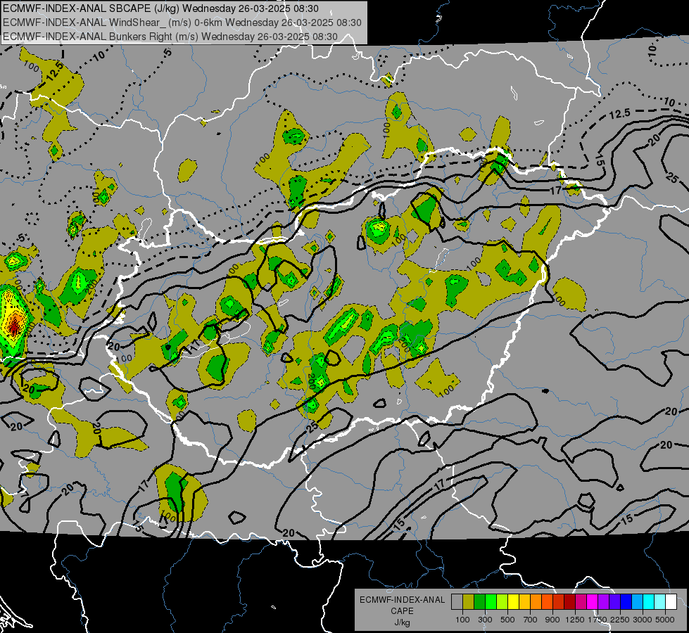Click the WindShear 0-6km title line
The height and width of the screenshot is (633, 689).
pyautogui.click(x=182, y=23)
